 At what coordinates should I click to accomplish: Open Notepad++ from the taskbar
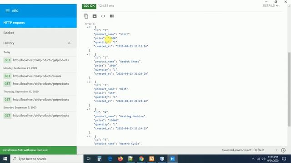click(130, 159)
